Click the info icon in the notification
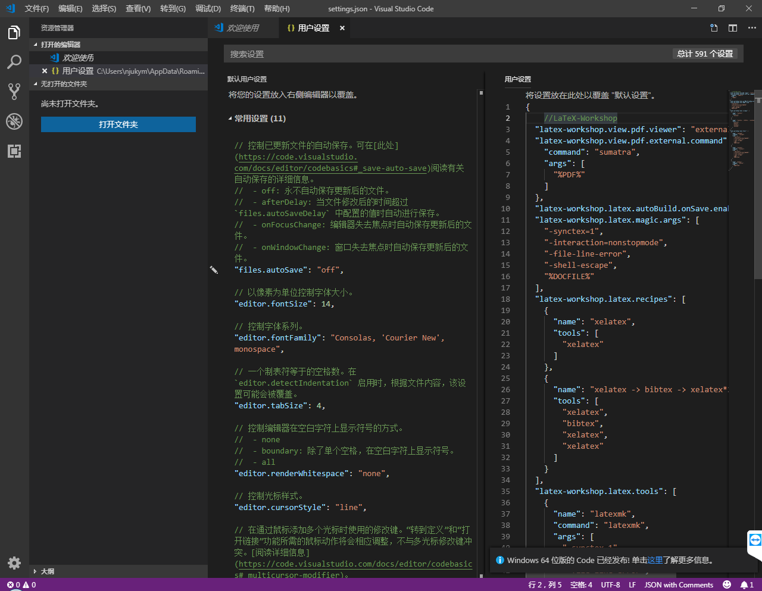This screenshot has height=591, width=762. coord(500,560)
